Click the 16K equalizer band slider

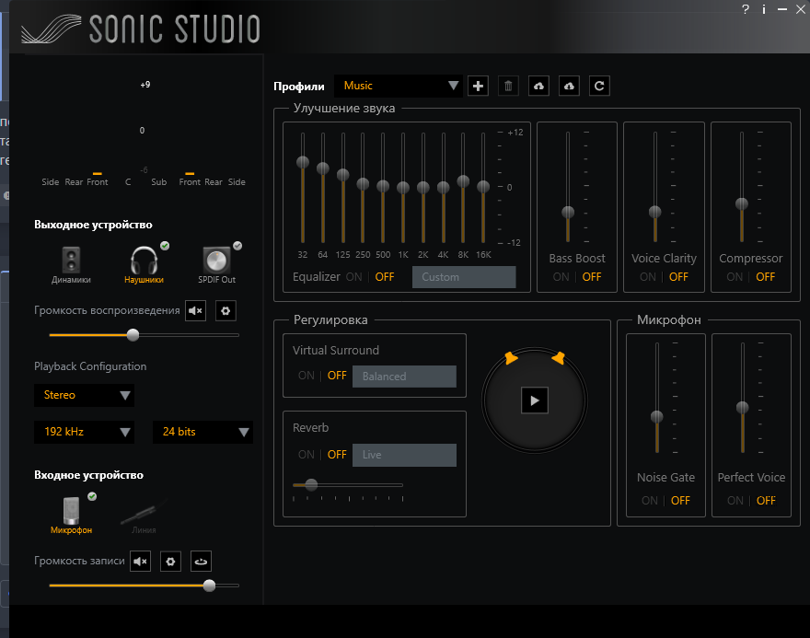(x=483, y=187)
